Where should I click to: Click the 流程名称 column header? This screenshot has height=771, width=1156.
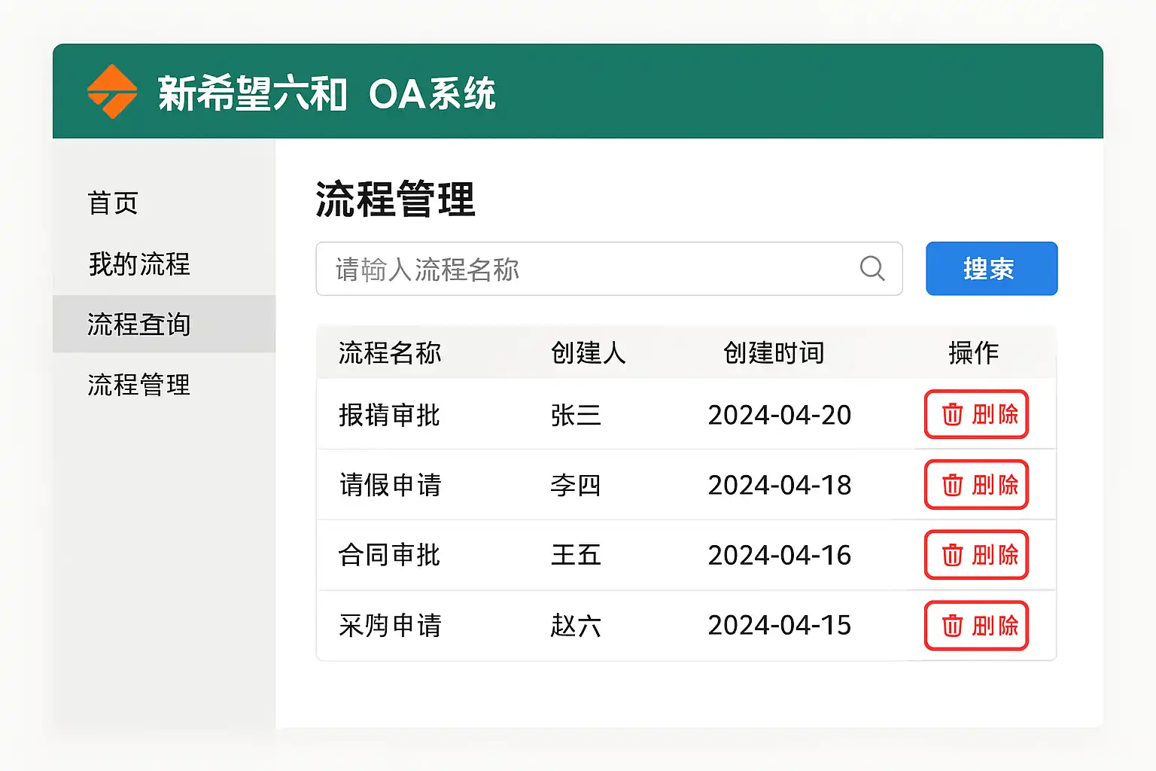(390, 352)
